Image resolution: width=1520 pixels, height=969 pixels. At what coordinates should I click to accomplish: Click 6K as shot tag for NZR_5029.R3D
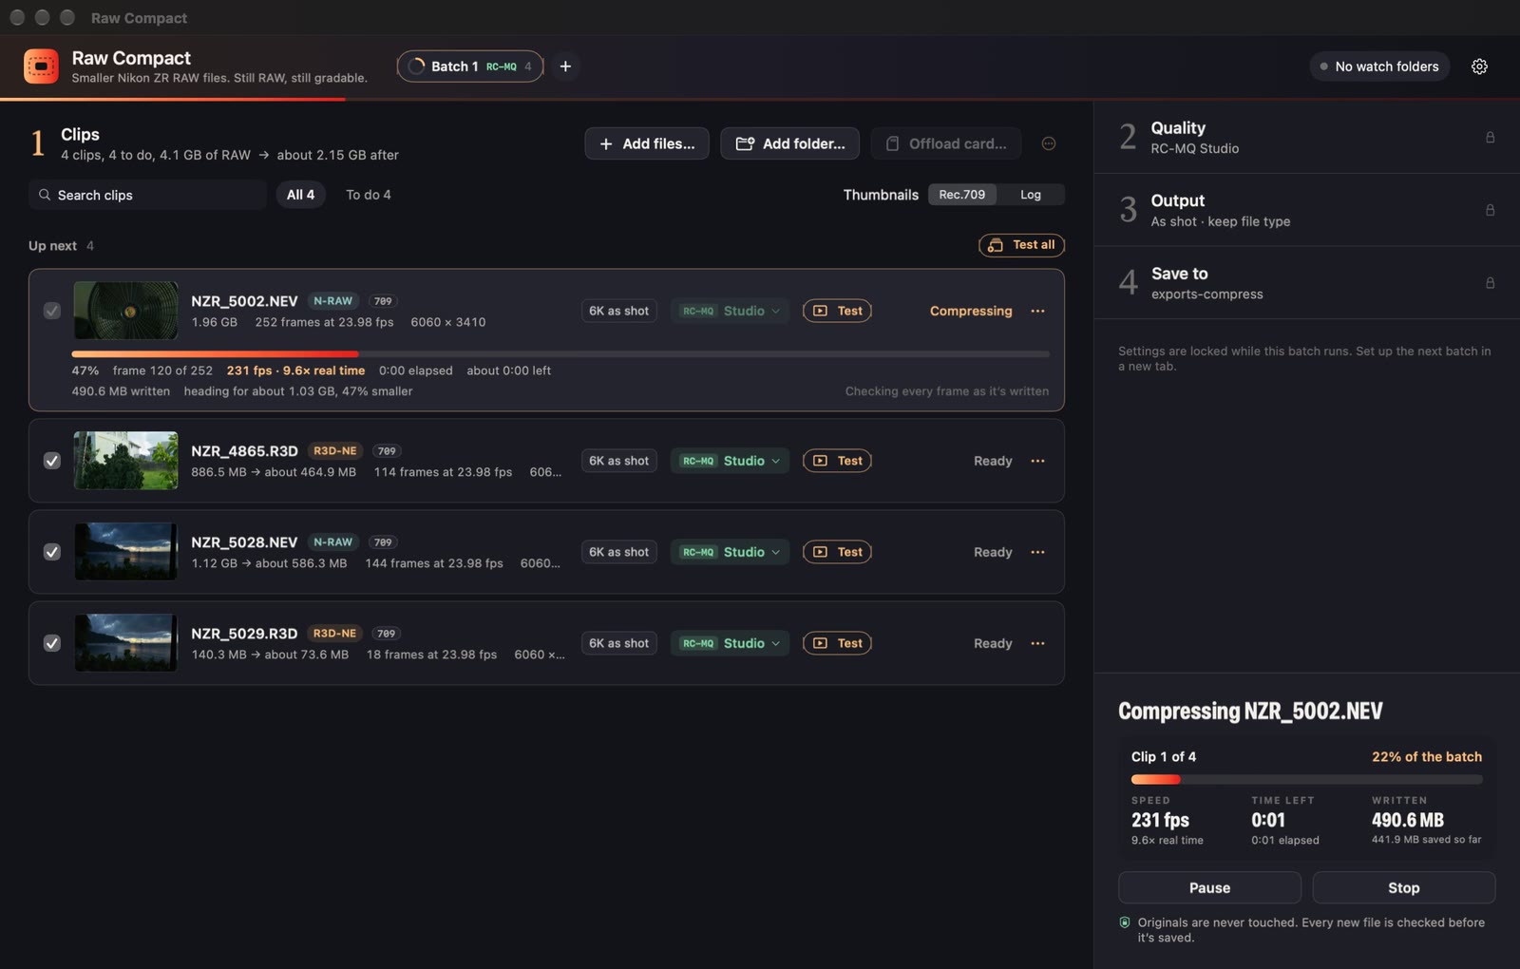[618, 643]
